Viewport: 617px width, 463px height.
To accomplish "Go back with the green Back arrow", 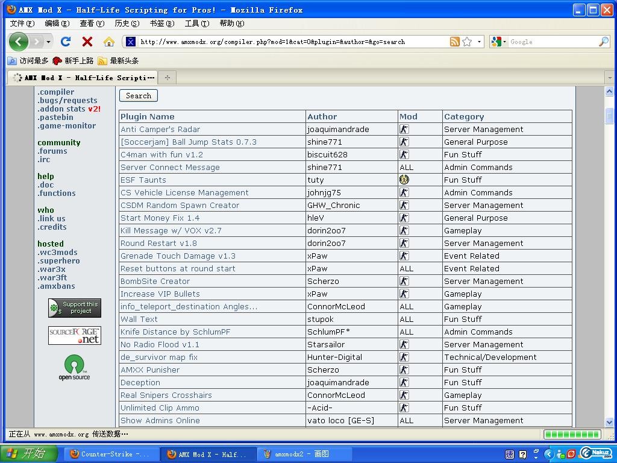I will [19, 42].
